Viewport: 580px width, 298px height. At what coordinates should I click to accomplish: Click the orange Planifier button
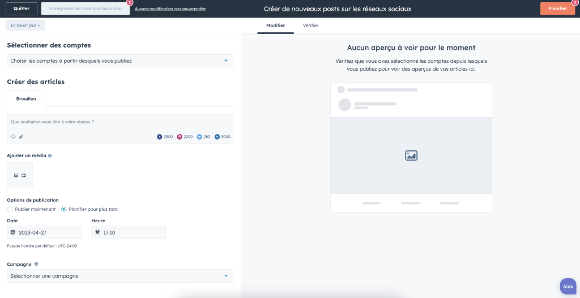tap(557, 8)
